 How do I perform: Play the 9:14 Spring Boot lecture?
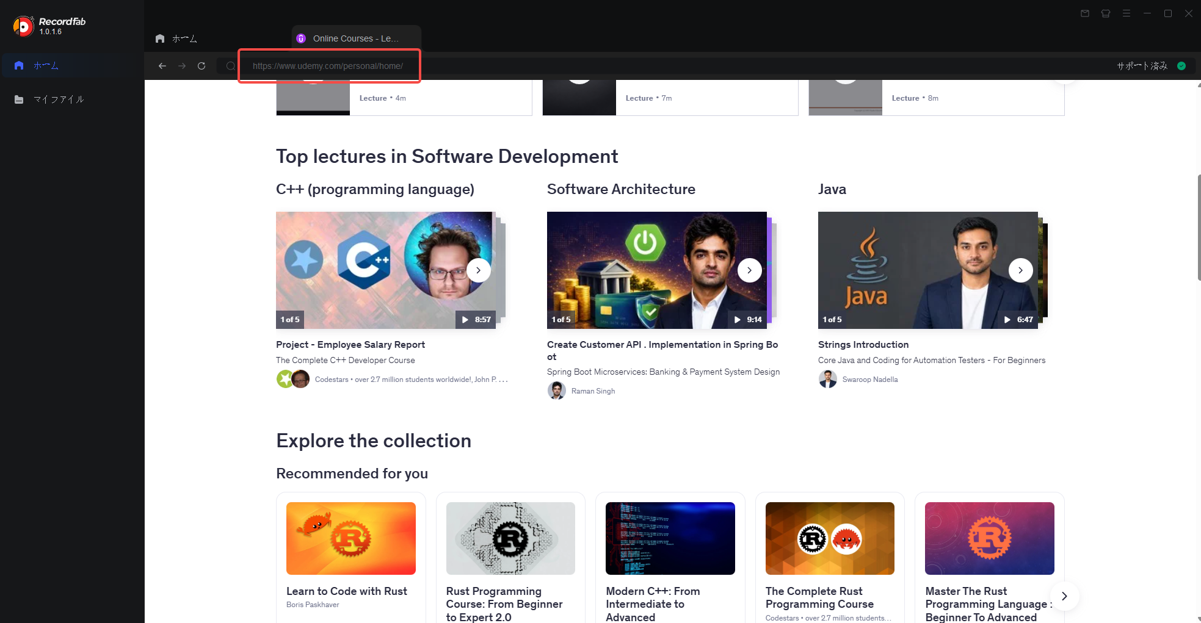[x=747, y=320]
